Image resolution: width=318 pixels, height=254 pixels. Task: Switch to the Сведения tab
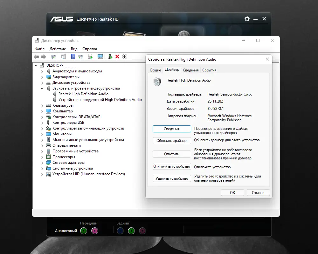pos(190,70)
